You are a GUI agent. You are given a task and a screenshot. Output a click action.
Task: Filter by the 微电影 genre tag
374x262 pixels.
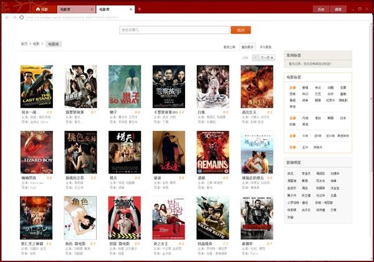tap(343, 100)
